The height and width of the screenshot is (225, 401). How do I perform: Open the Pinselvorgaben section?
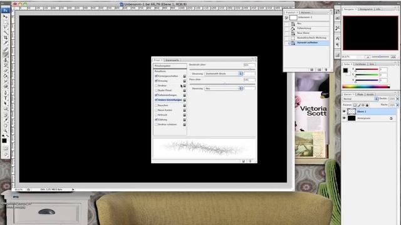[x=170, y=66]
